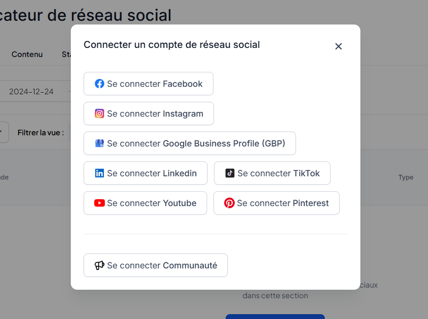428x319 pixels.
Task: Click the red YouTube play icon
Action: click(100, 203)
